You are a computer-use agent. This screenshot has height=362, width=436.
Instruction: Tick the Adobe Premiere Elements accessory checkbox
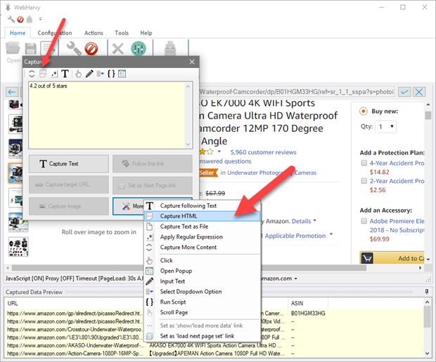(x=364, y=222)
